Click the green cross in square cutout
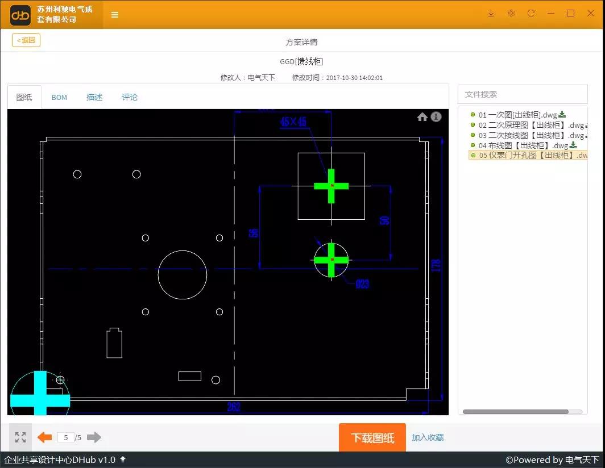This screenshot has width=605, height=468. 331,186
